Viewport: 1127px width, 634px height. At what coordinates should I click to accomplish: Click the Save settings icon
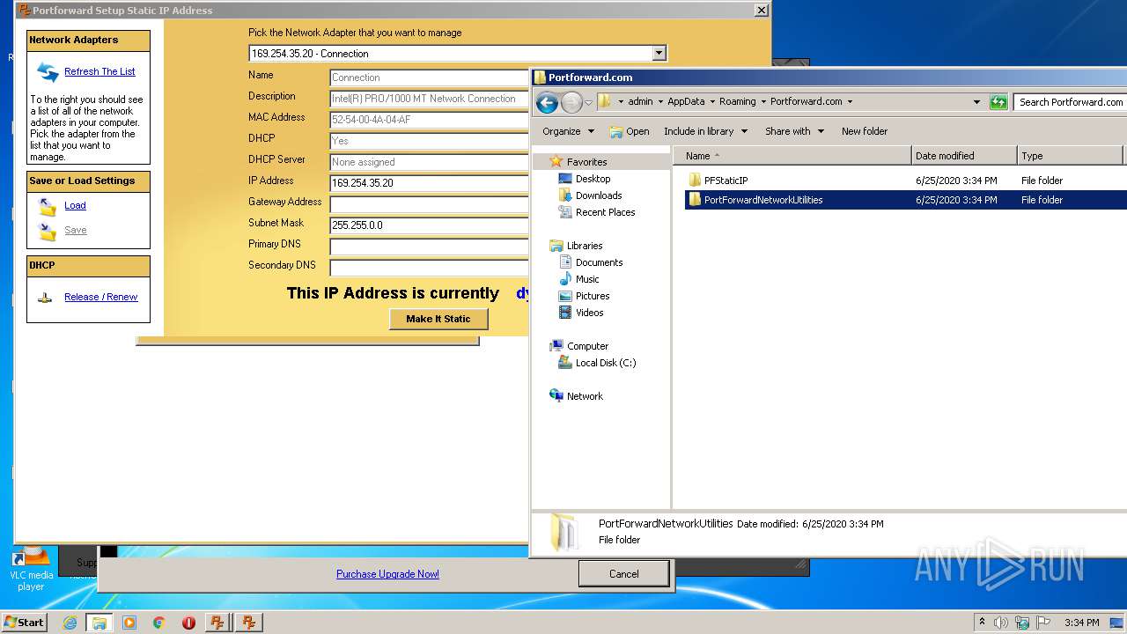coord(48,231)
